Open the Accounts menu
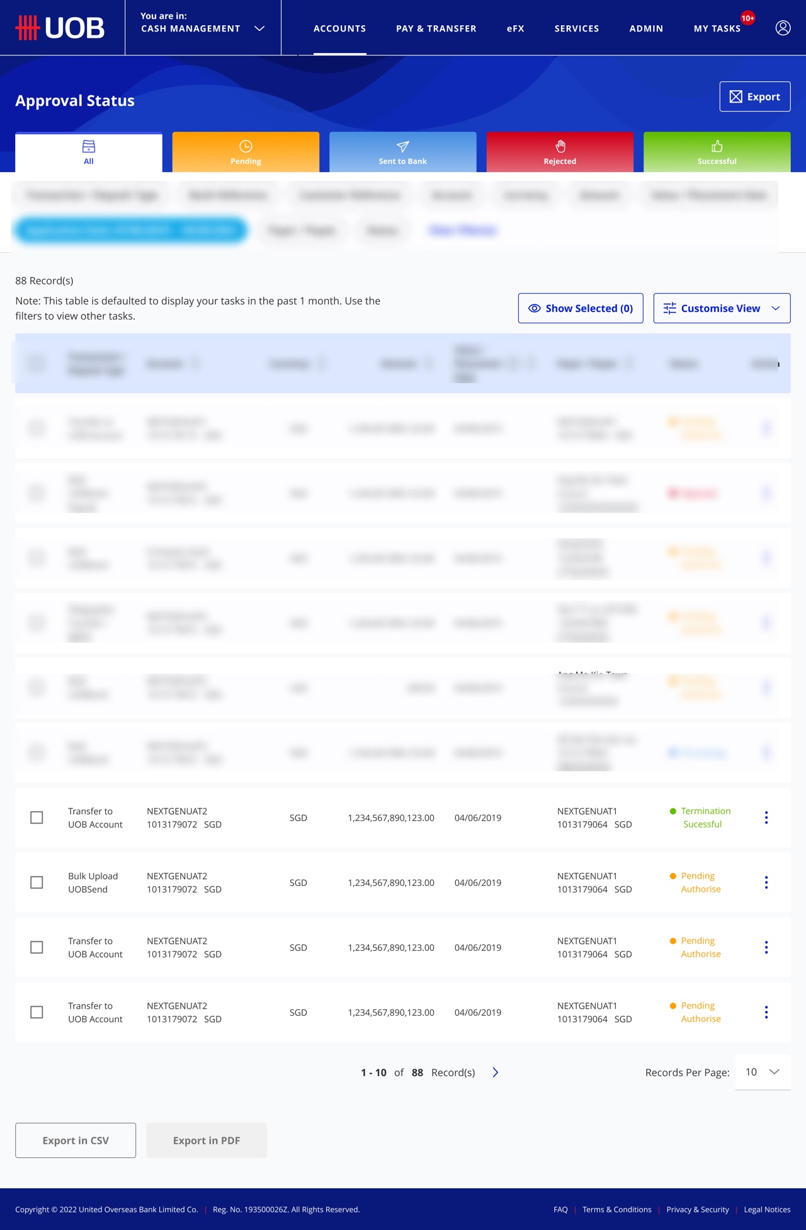This screenshot has width=806, height=1230. (x=339, y=28)
